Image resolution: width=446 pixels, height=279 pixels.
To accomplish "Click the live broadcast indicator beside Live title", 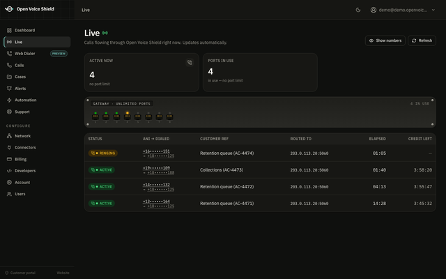I will [x=105, y=33].
